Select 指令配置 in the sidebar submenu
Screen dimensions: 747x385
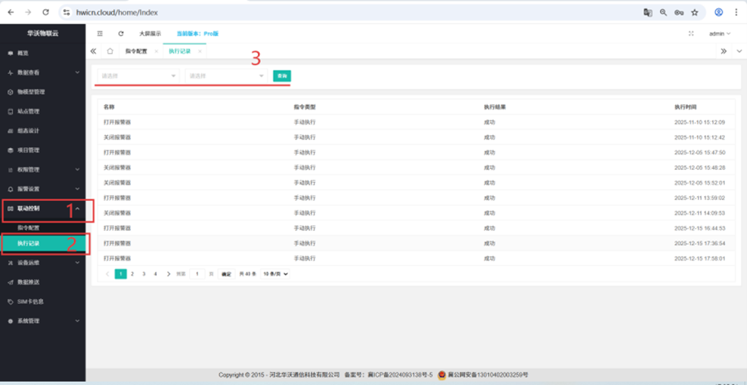(x=29, y=227)
